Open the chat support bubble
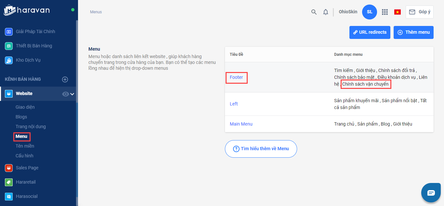444x206 pixels. point(431,193)
